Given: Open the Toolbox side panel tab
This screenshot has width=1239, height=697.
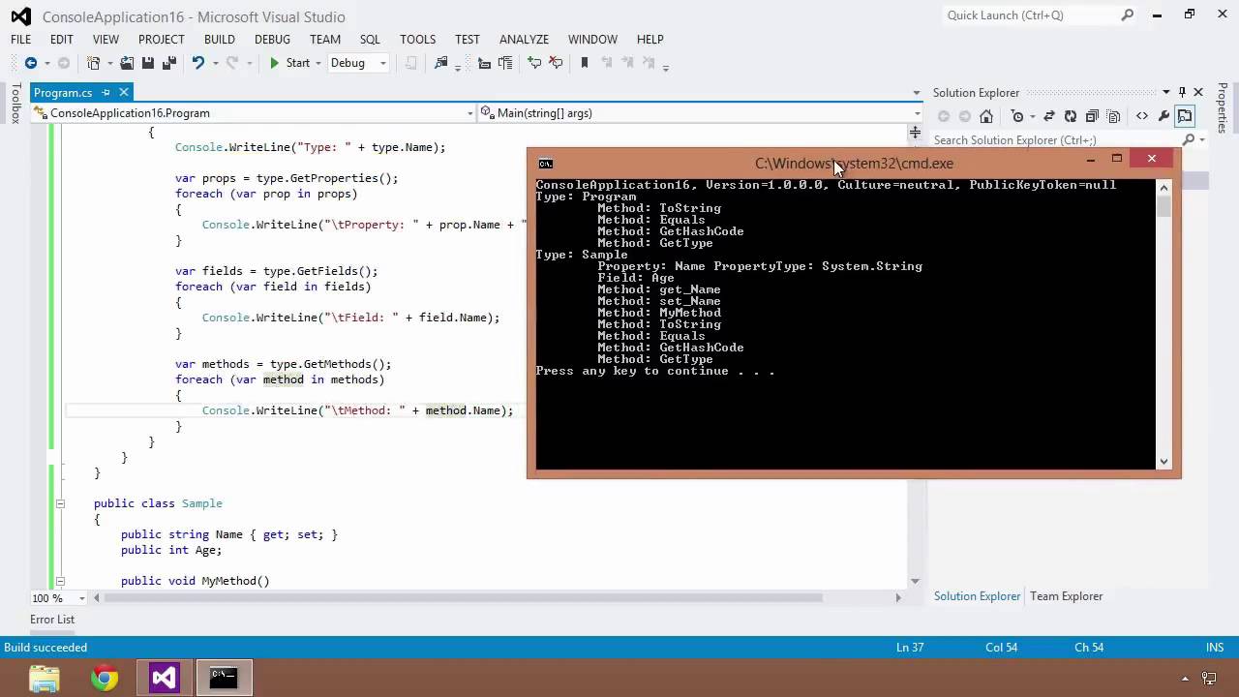Looking at the screenshot, I should (15, 104).
